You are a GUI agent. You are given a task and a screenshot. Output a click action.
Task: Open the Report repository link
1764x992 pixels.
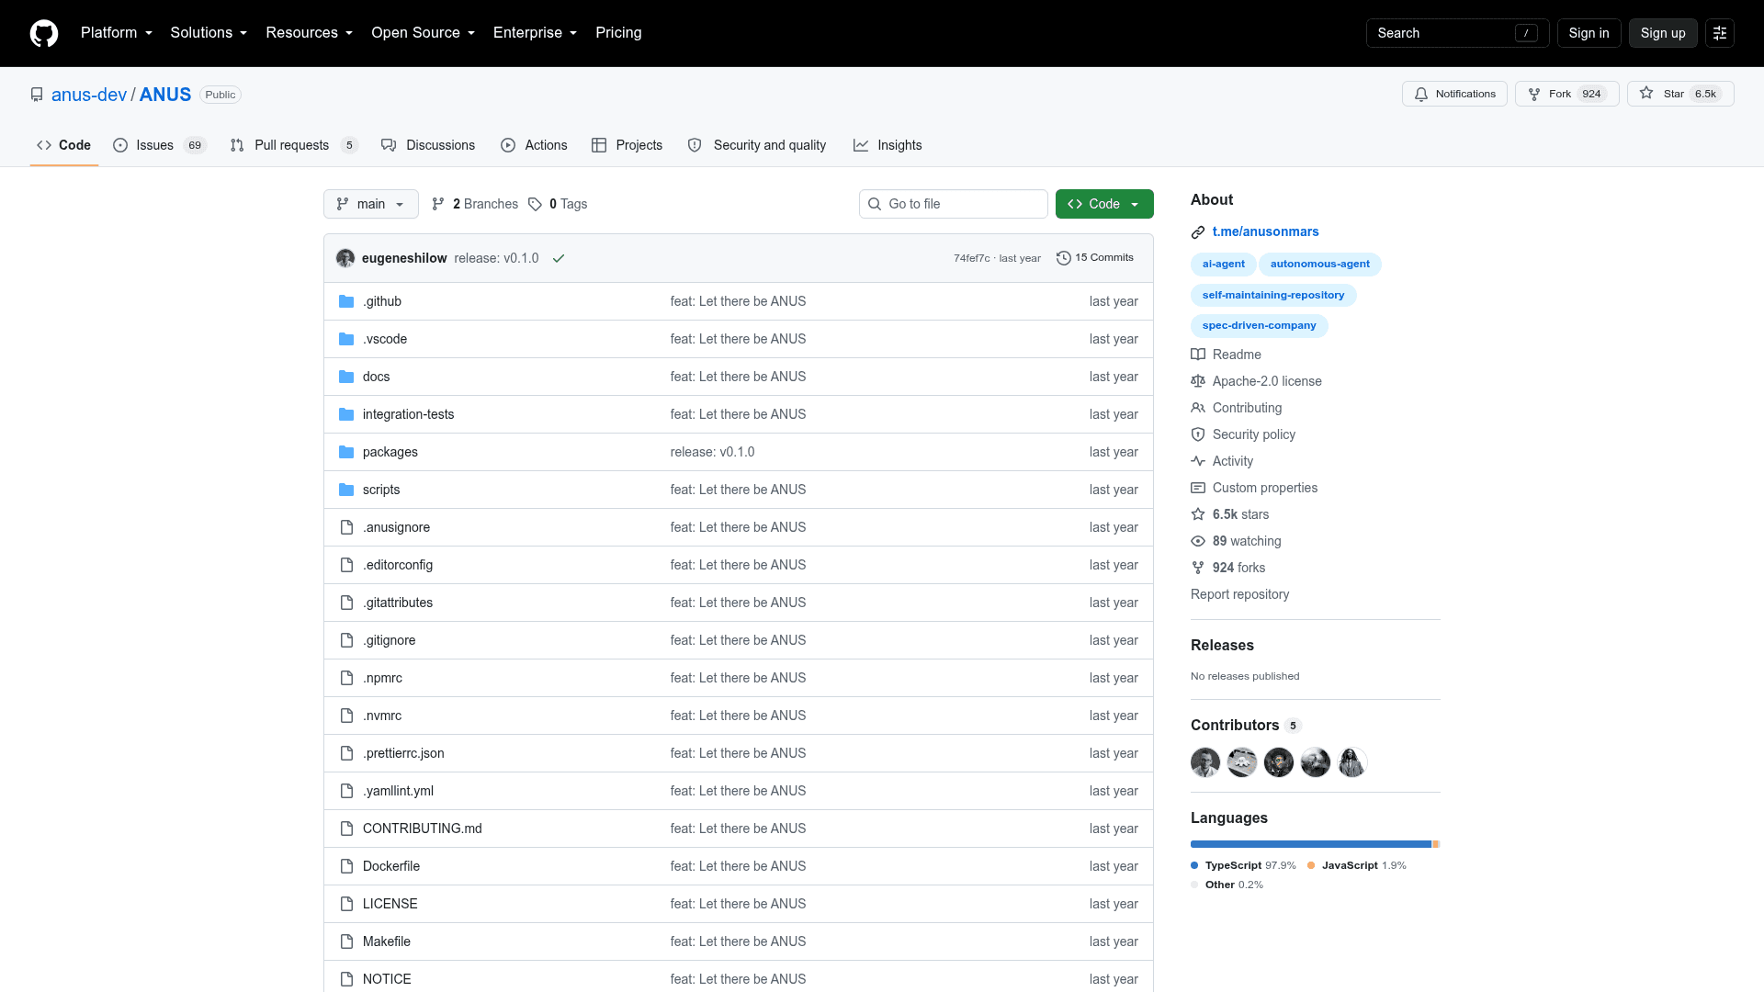click(x=1239, y=594)
